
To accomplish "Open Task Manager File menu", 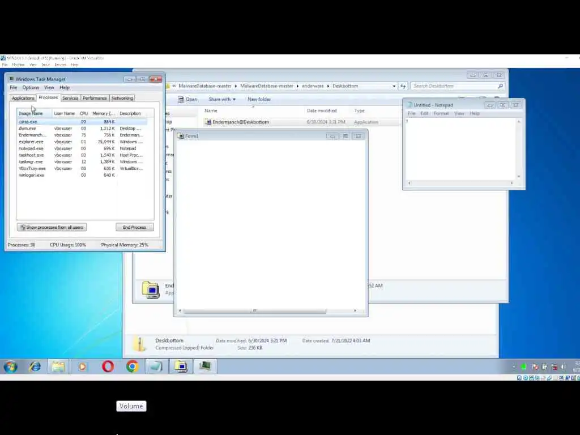I will 14,88.
